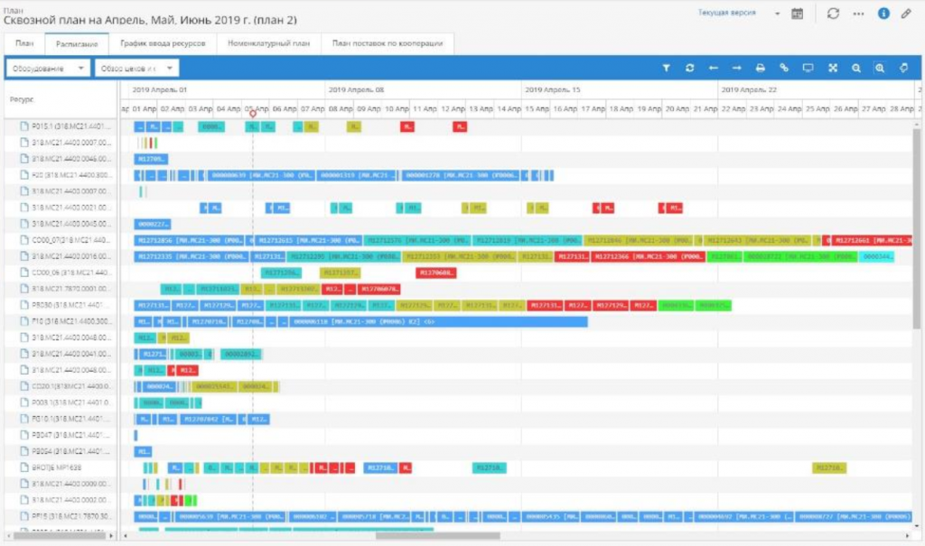Click the horizontal scrollbar thumb below the chart
Viewport: 925px width, 546px height.
point(438,536)
